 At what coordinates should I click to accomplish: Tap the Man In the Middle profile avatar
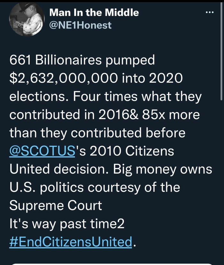[27, 20]
